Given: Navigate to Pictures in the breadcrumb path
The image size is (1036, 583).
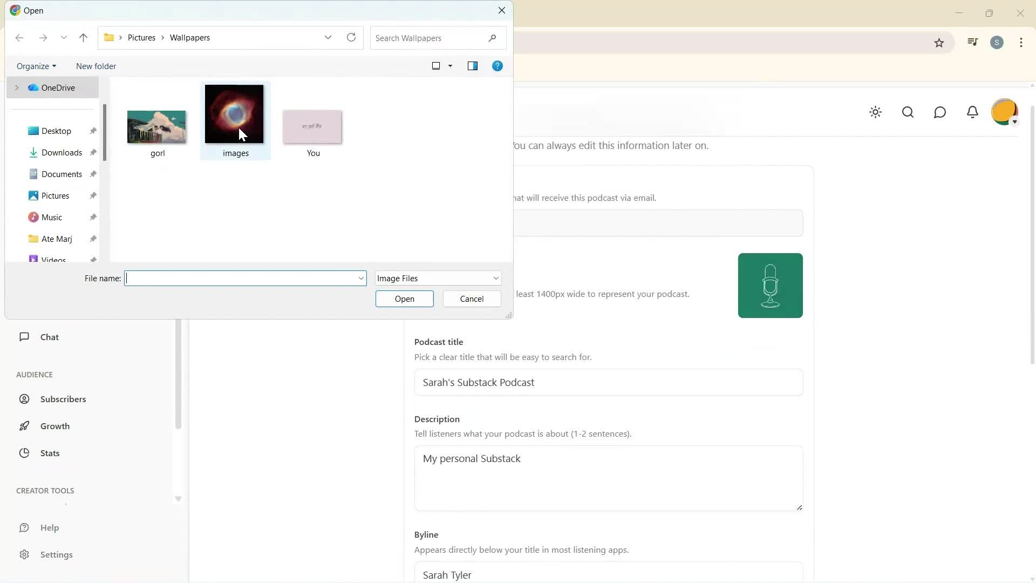Looking at the screenshot, I should tap(142, 37).
